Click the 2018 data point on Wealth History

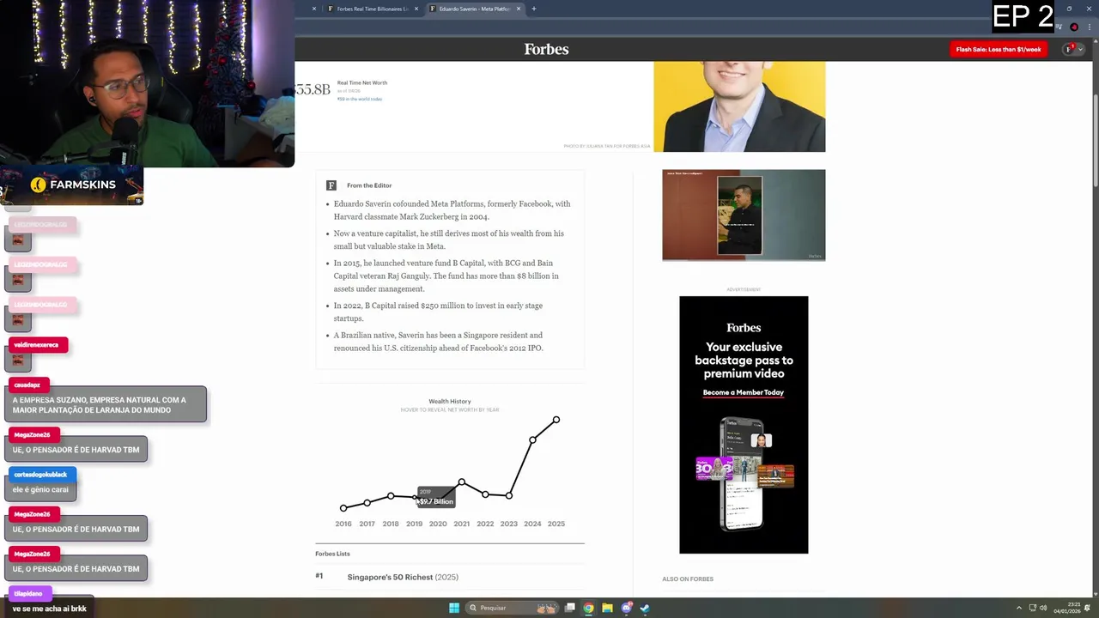(391, 496)
